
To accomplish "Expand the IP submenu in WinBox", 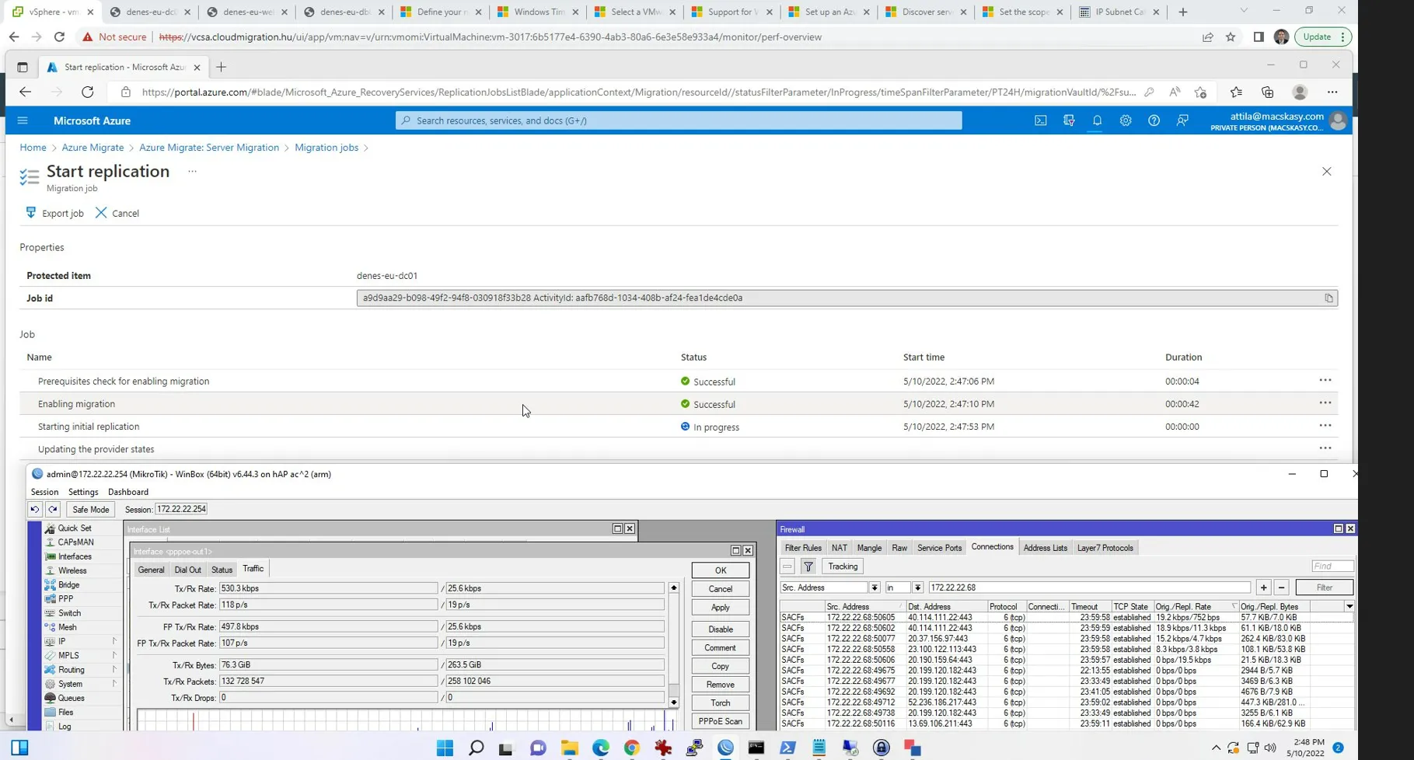I will (114, 642).
